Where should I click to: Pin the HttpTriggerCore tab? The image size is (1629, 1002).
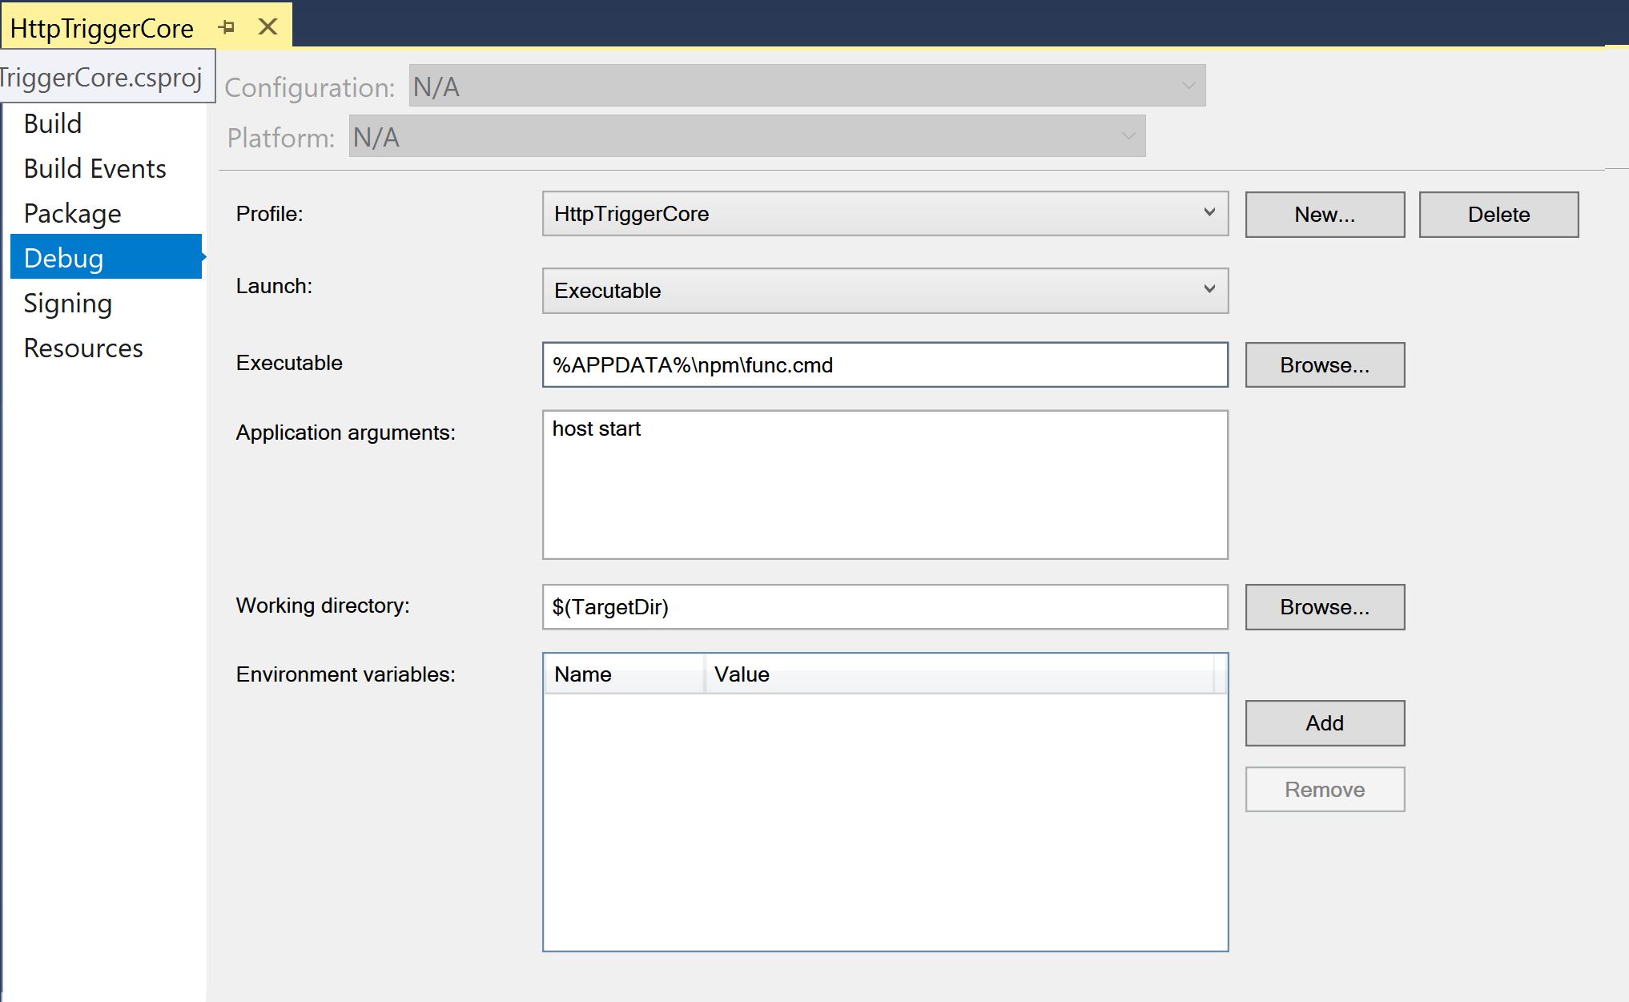pyautogui.click(x=227, y=28)
